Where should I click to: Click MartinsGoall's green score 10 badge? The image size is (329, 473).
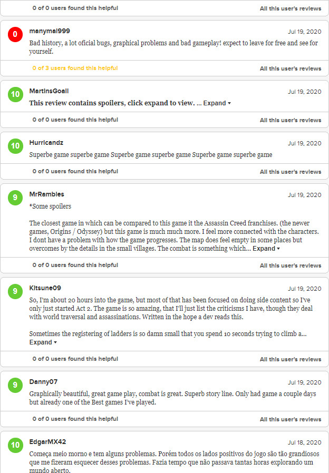click(15, 94)
